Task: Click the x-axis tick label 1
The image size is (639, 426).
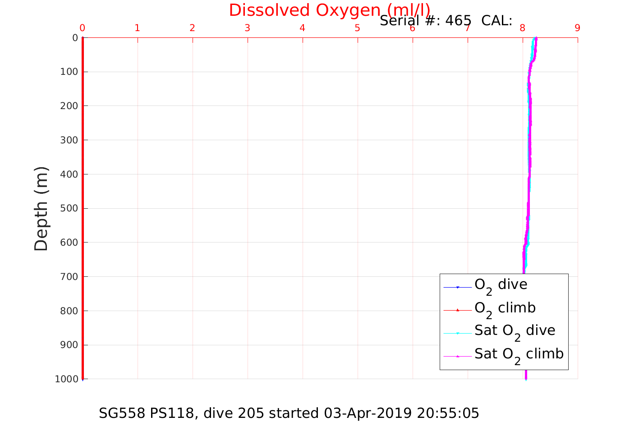Action: (138, 28)
